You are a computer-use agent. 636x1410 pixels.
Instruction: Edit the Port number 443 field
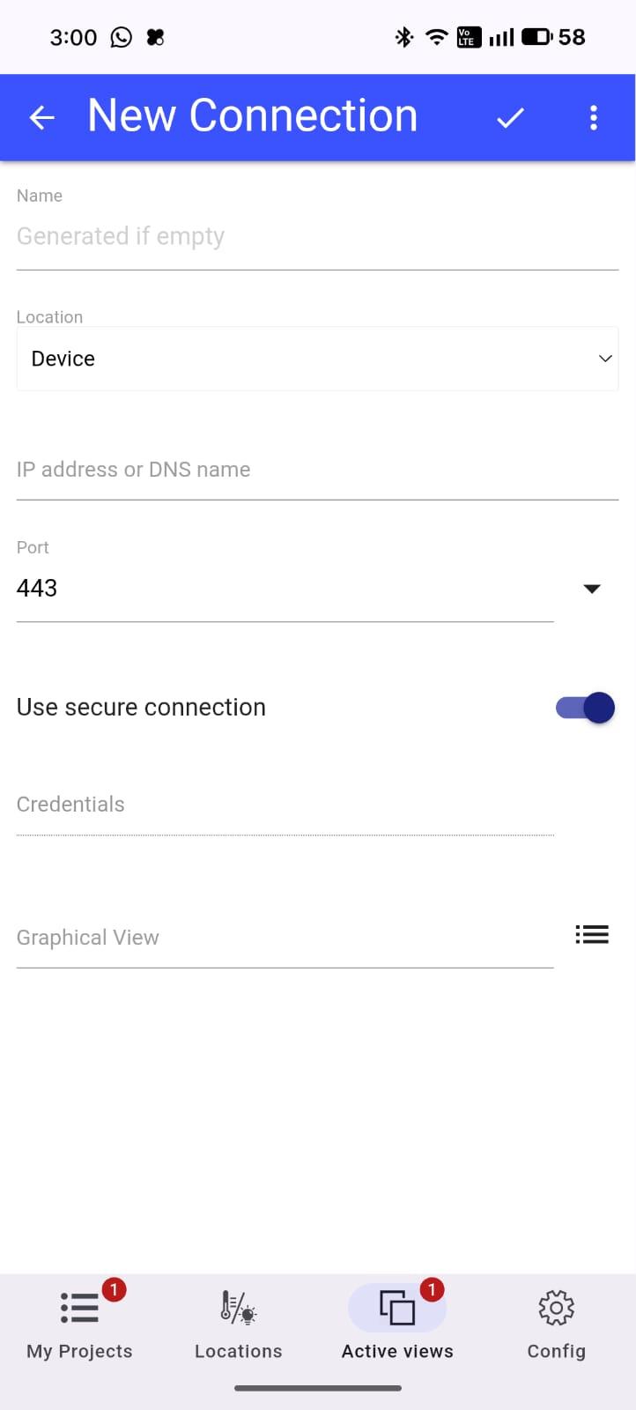[x=284, y=589]
